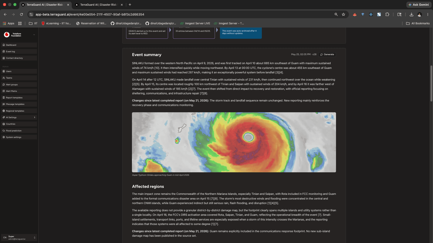Screen dimensions: 433x243
Task: Click the React DevTools extension icon
Action: 371,15
